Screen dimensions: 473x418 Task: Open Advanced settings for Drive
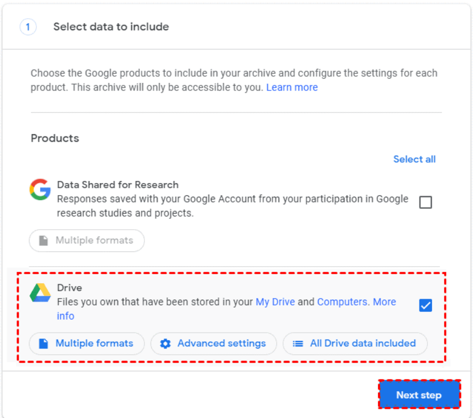[213, 343]
